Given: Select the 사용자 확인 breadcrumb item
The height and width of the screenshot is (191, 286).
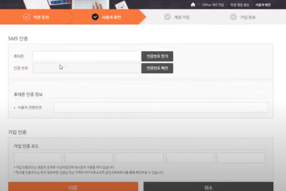Looking at the screenshot, I should pos(263,5).
